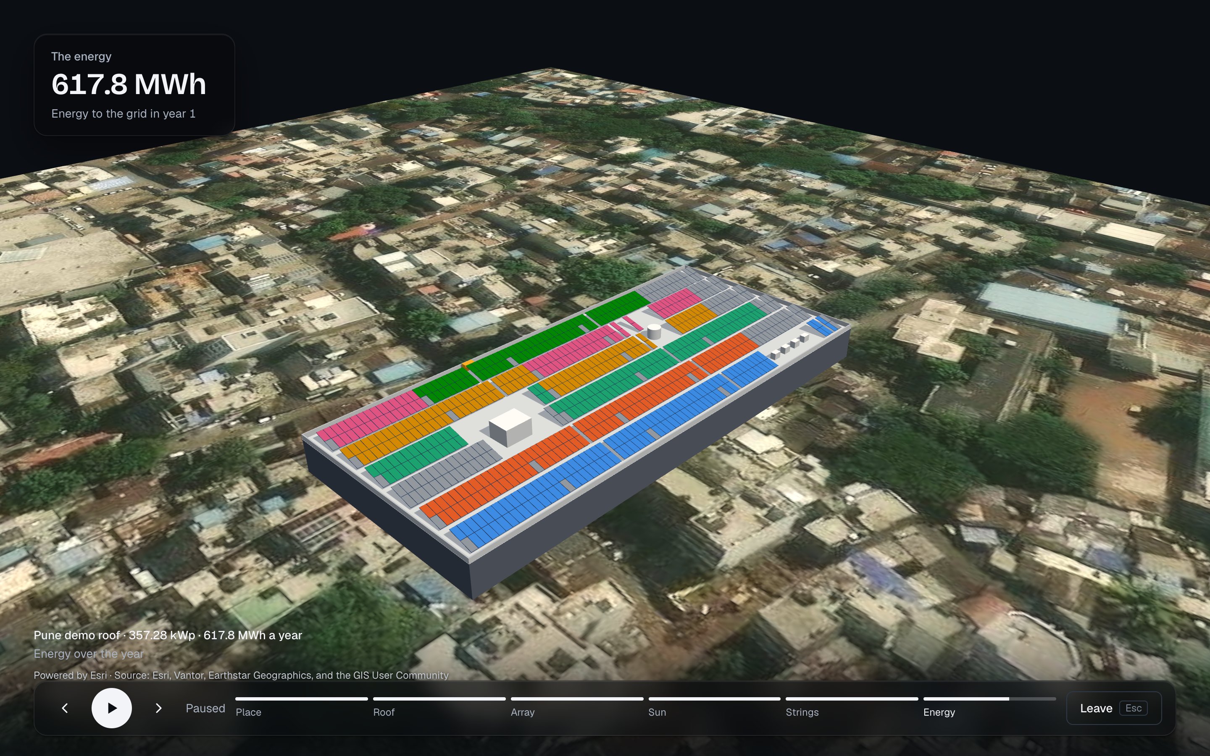Click the white cube structure on the roof

pos(510,427)
